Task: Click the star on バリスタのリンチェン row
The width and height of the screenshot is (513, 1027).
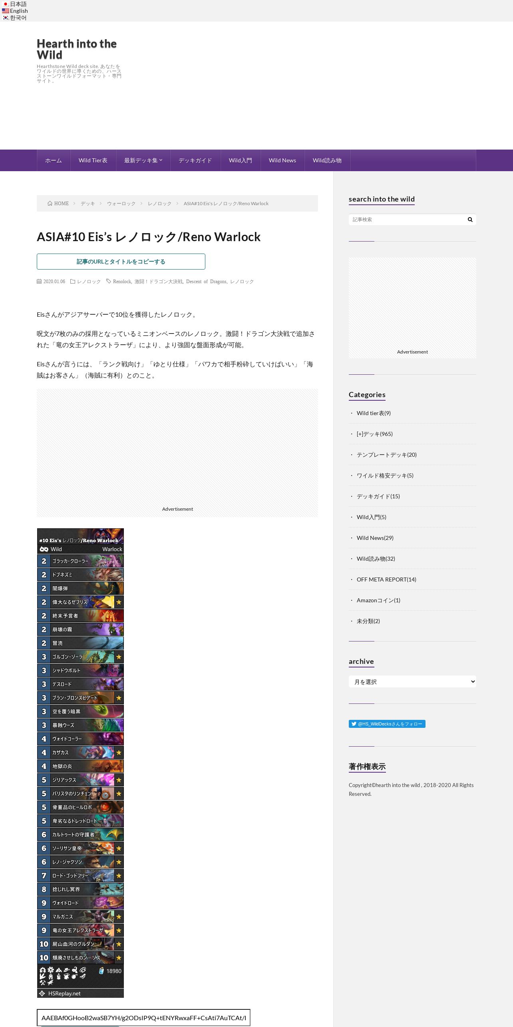Action: [119, 793]
